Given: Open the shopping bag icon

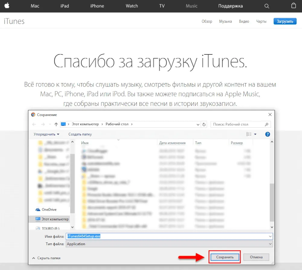Looking at the screenshot, I should click(x=293, y=6).
